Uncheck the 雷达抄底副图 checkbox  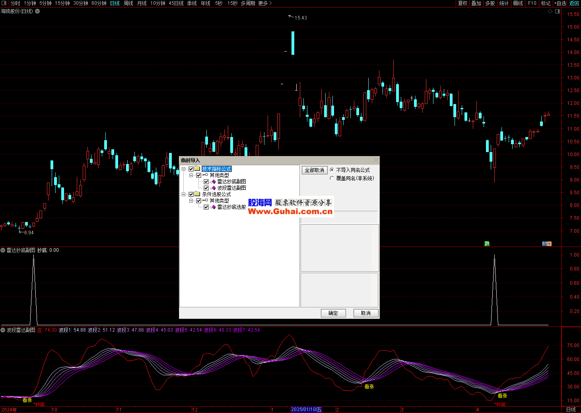click(206, 181)
